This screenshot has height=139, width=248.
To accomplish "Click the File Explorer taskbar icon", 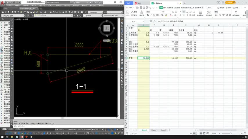I will (x=12, y=137).
